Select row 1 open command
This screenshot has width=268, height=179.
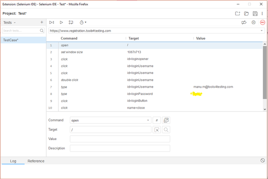point(154,45)
